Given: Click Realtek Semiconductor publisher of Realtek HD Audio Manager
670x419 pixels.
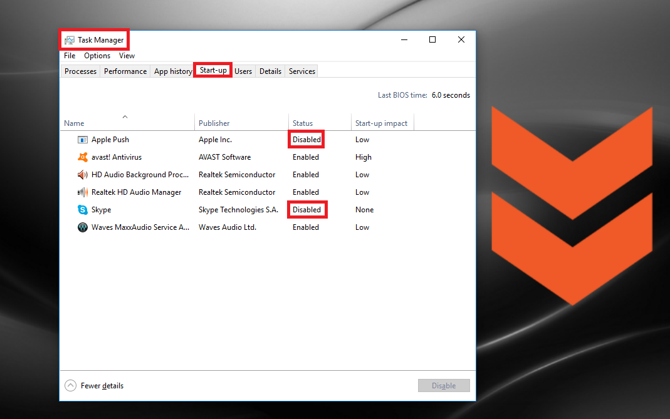Looking at the screenshot, I should [237, 192].
